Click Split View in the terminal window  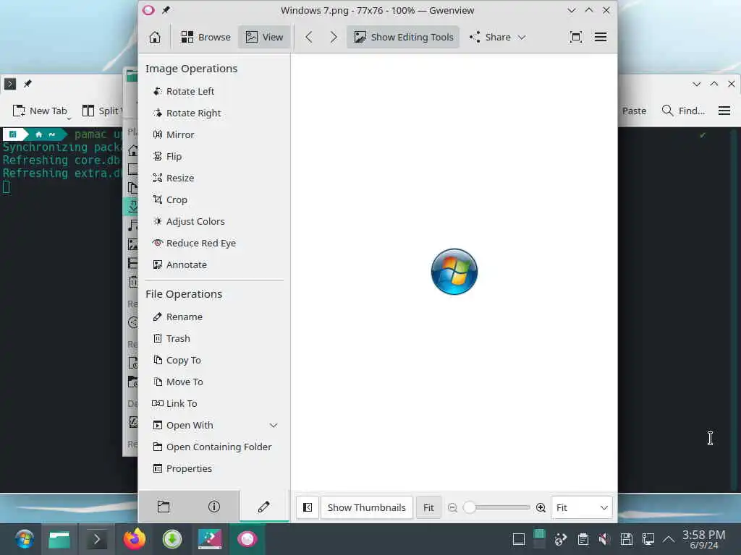(102, 111)
